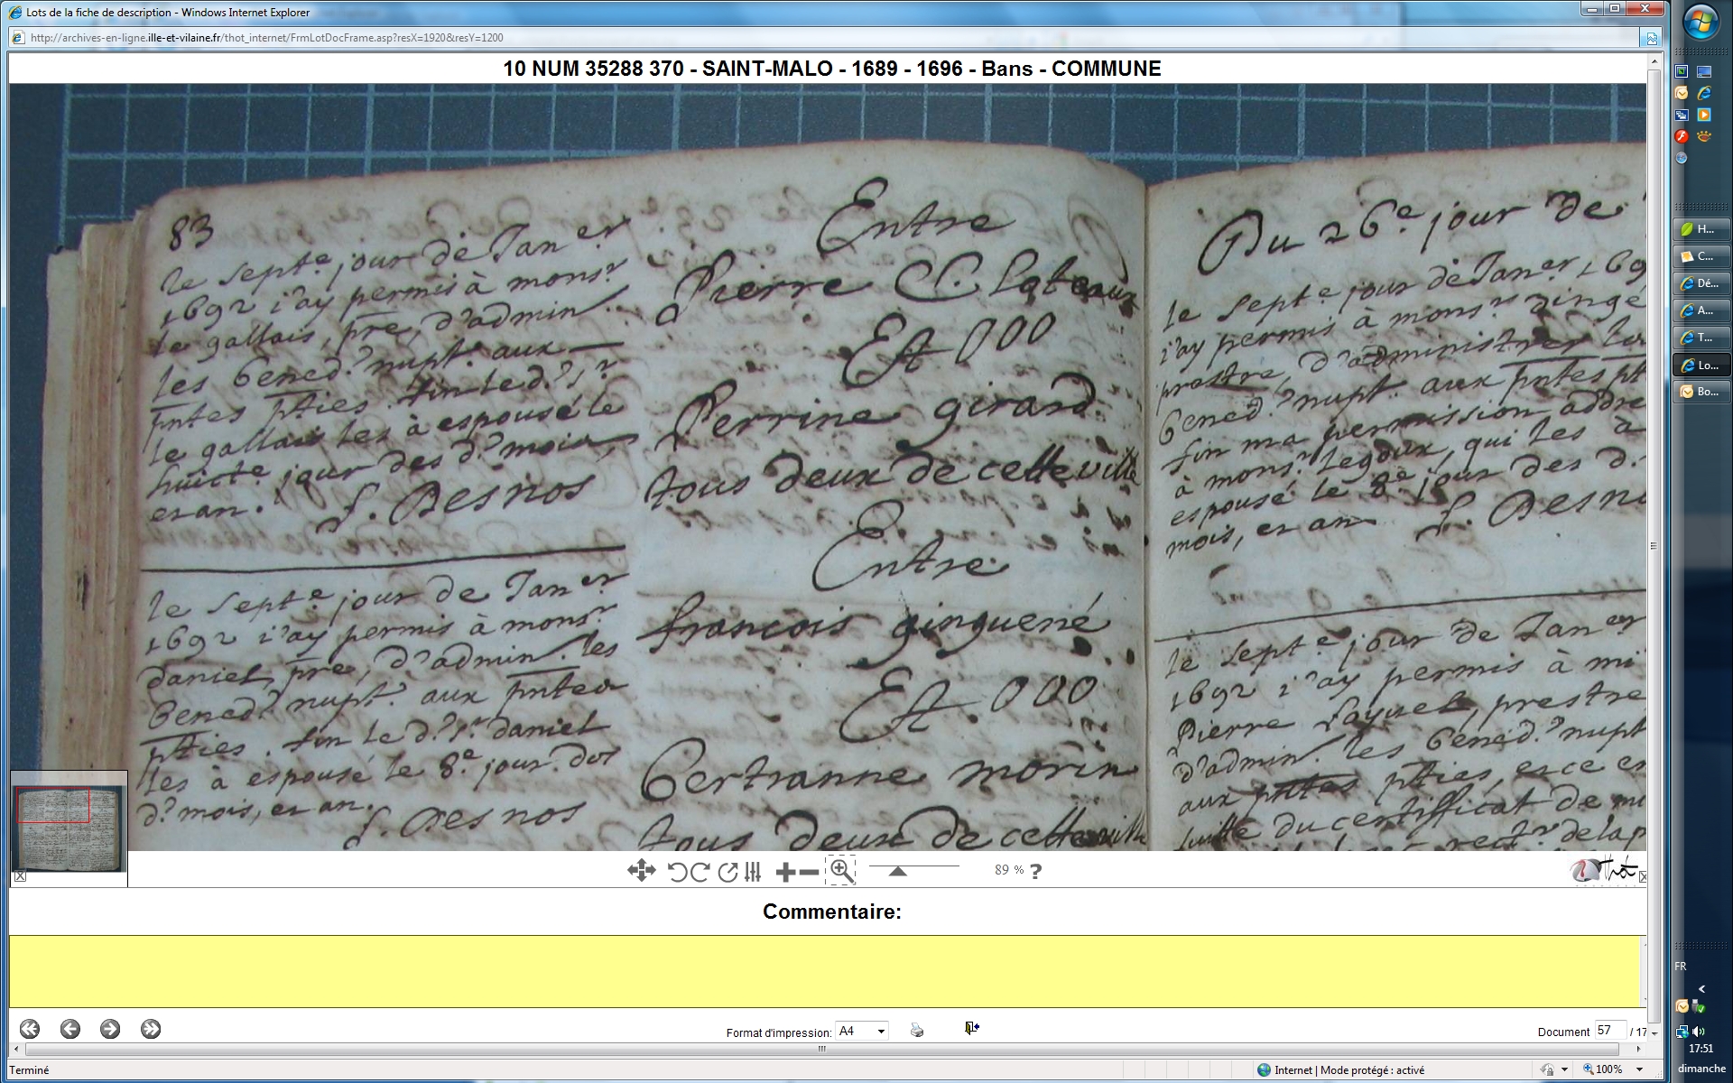Open viewer help question mark
The image size is (1733, 1083).
click(1035, 872)
